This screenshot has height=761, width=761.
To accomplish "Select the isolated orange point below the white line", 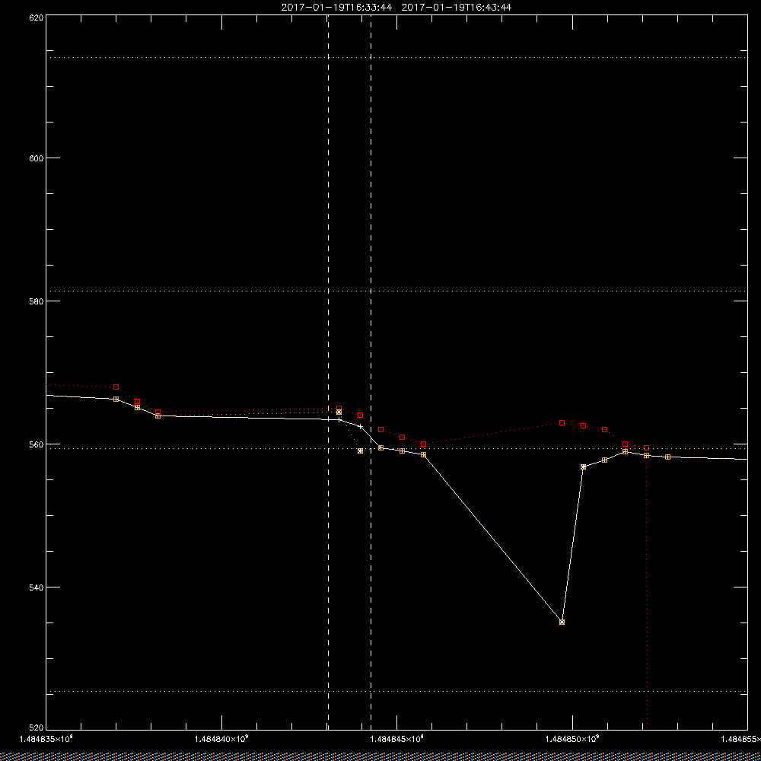I will point(360,451).
